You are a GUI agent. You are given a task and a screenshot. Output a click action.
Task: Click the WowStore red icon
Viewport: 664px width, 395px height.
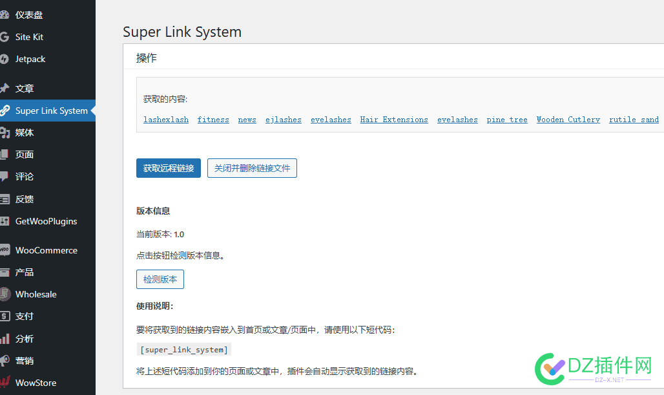tap(5, 382)
